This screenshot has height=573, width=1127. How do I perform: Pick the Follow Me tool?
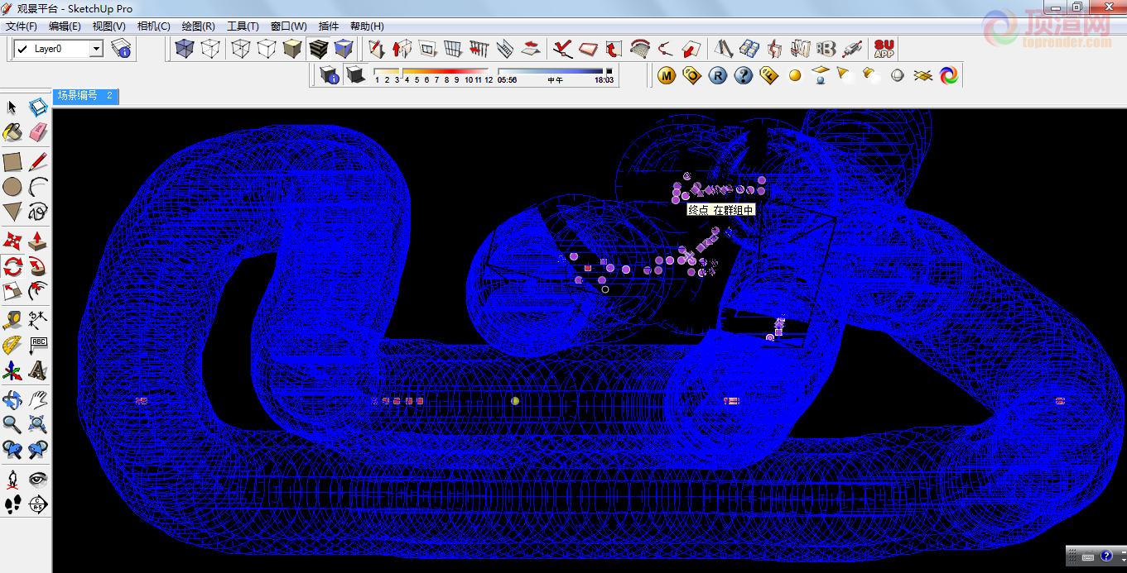tap(37, 266)
